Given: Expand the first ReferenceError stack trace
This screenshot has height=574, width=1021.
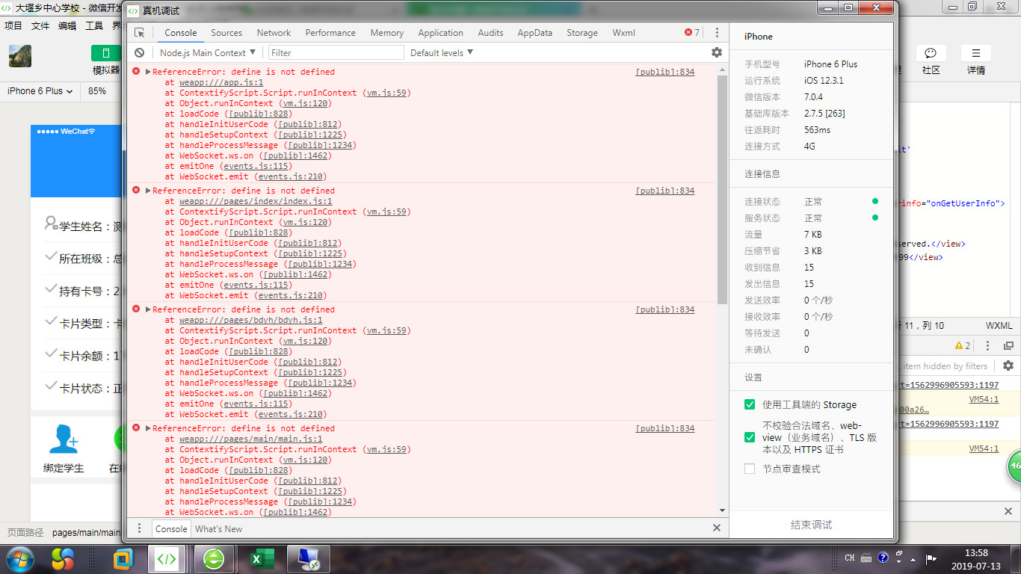Looking at the screenshot, I should click(148, 72).
